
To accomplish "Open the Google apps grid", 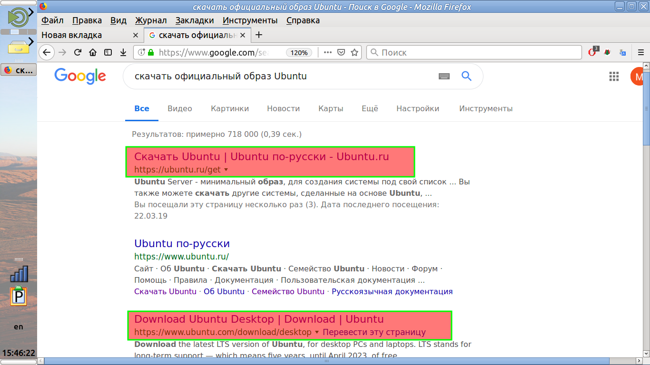I will pos(614,77).
